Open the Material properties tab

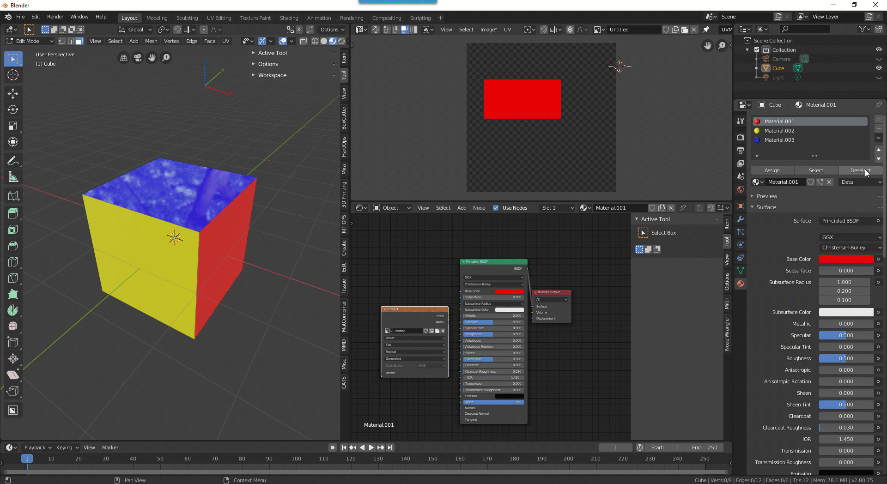tap(741, 284)
